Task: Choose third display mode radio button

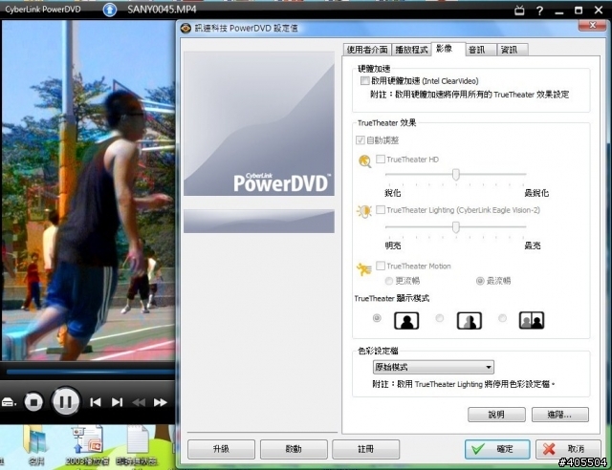Action: [x=502, y=318]
